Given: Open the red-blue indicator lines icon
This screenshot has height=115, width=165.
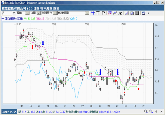Looking at the screenshot, I should pos(110,13).
